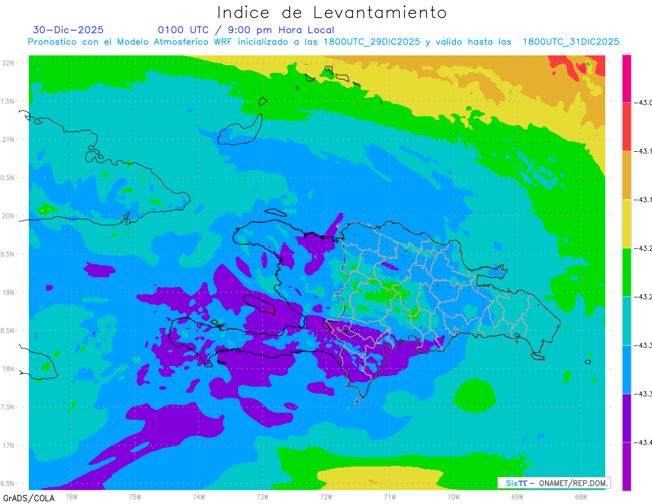Click the '71W' longitude label

pyautogui.click(x=390, y=496)
